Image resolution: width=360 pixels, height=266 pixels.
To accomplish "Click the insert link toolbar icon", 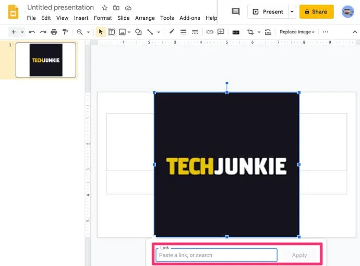I will click(210, 32).
